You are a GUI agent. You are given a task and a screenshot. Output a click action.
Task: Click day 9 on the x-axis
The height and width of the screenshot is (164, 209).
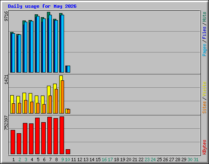tap(62, 159)
